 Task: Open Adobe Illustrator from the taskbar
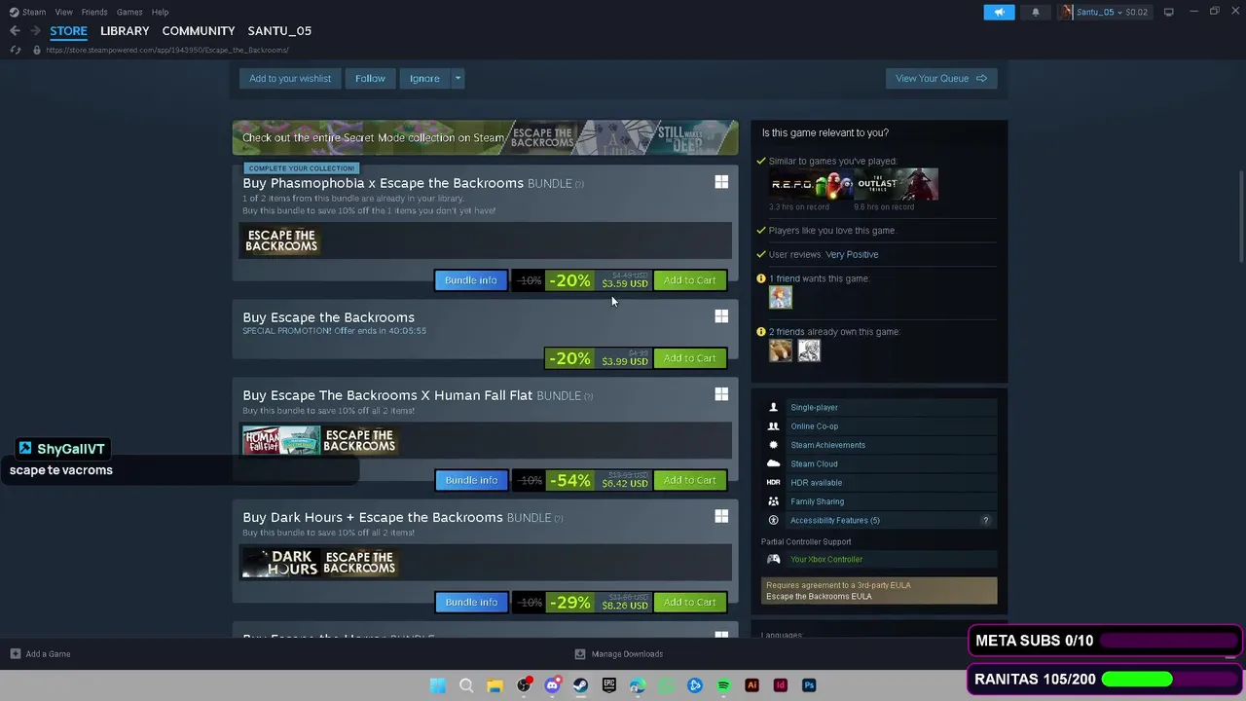(x=751, y=685)
